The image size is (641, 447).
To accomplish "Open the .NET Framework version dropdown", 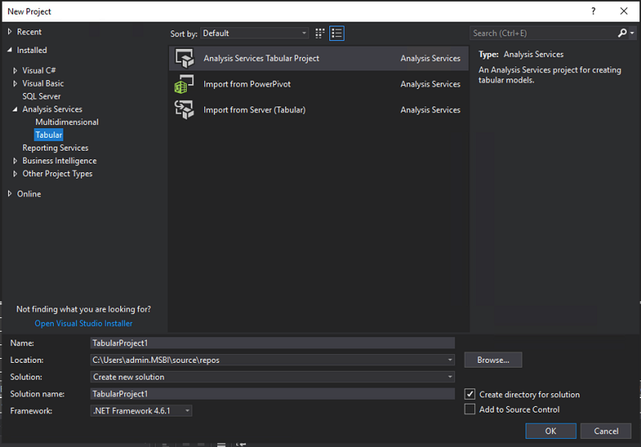I will point(141,411).
